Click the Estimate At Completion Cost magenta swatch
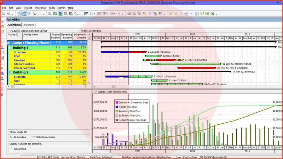283x159 pixels. coord(117,102)
